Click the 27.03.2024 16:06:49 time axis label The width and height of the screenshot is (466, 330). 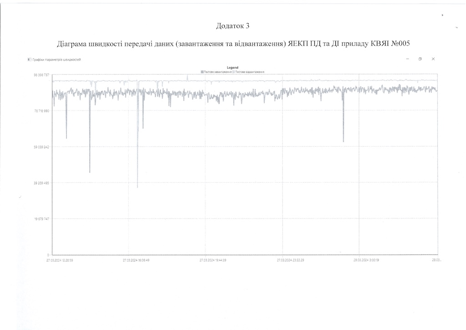(x=136, y=260)
